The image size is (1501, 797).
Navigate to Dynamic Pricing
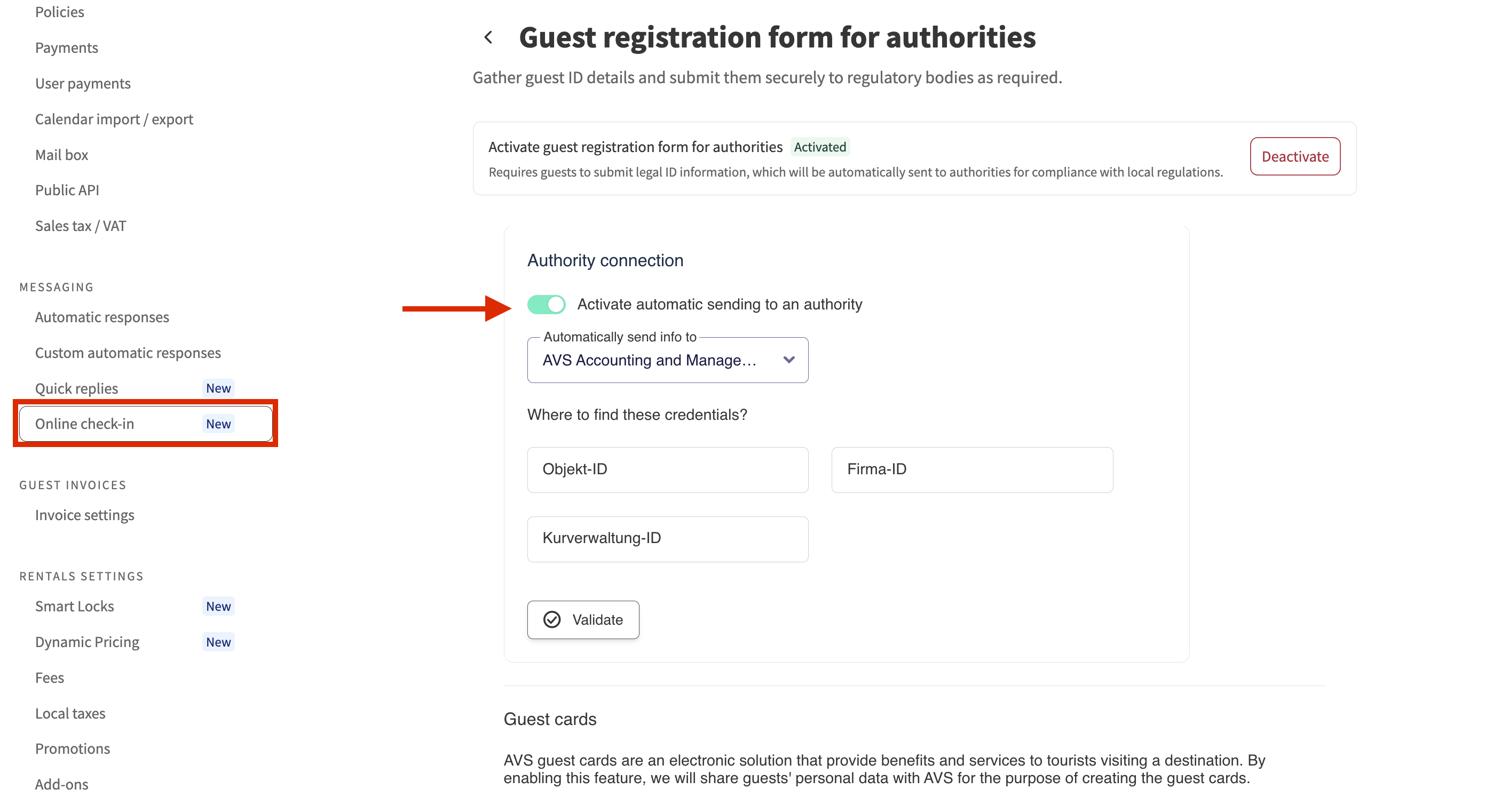(x=88, y=642)
